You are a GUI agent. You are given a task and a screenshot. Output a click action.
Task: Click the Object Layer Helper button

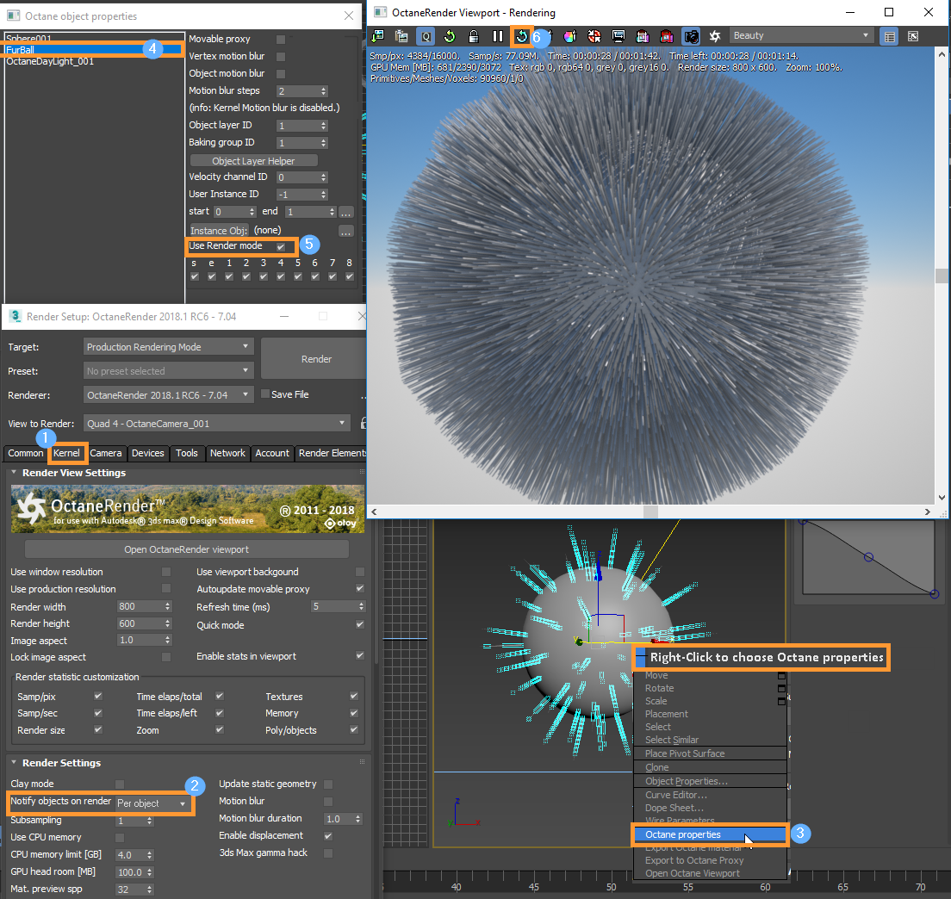click(253, 161)
